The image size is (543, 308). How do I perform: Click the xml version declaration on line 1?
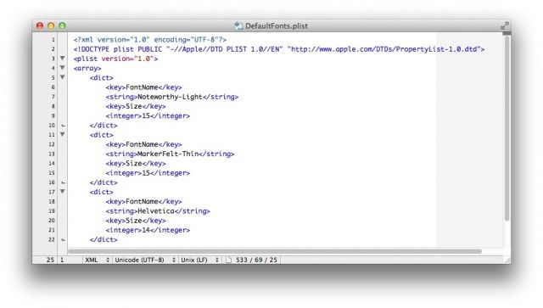[x=150, y=40]
